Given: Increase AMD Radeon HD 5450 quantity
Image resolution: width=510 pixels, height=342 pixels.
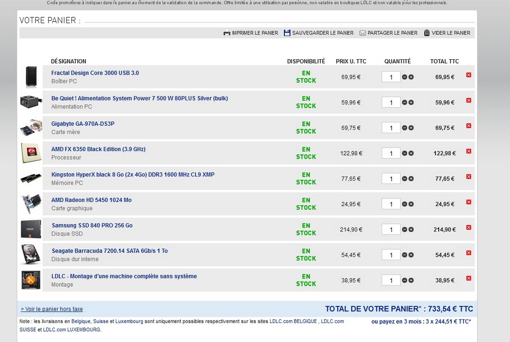Looking at the screenshot, I should tap(411, 204).
